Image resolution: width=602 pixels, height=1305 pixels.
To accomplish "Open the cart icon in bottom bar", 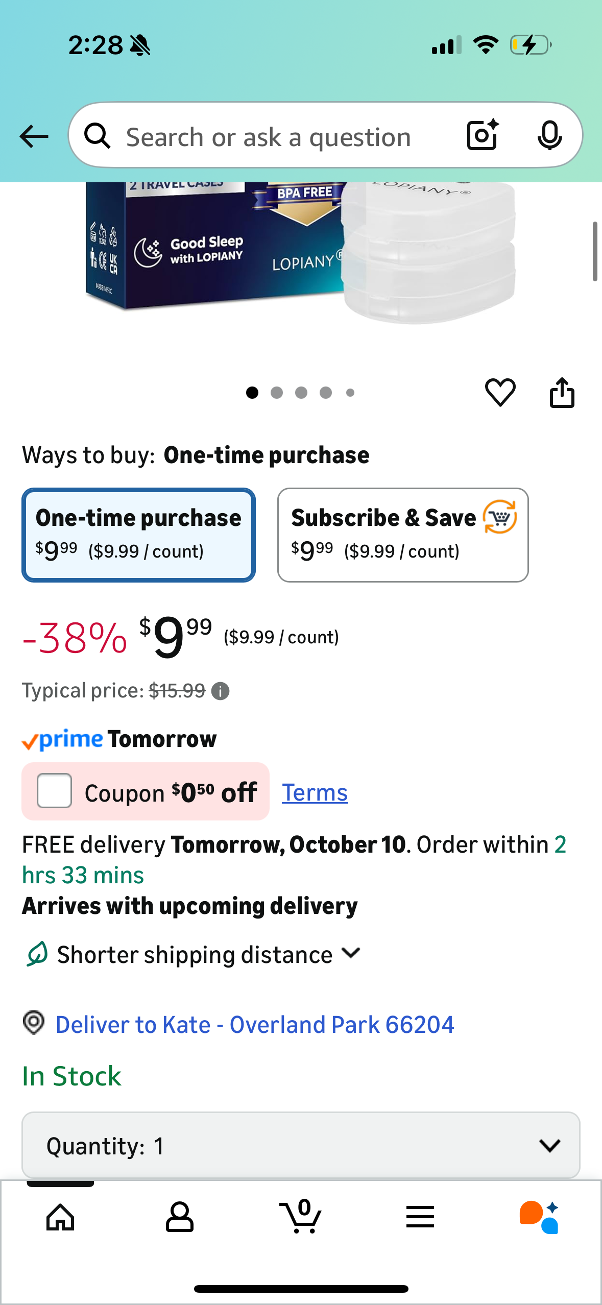I will [x=301, y=1217].
